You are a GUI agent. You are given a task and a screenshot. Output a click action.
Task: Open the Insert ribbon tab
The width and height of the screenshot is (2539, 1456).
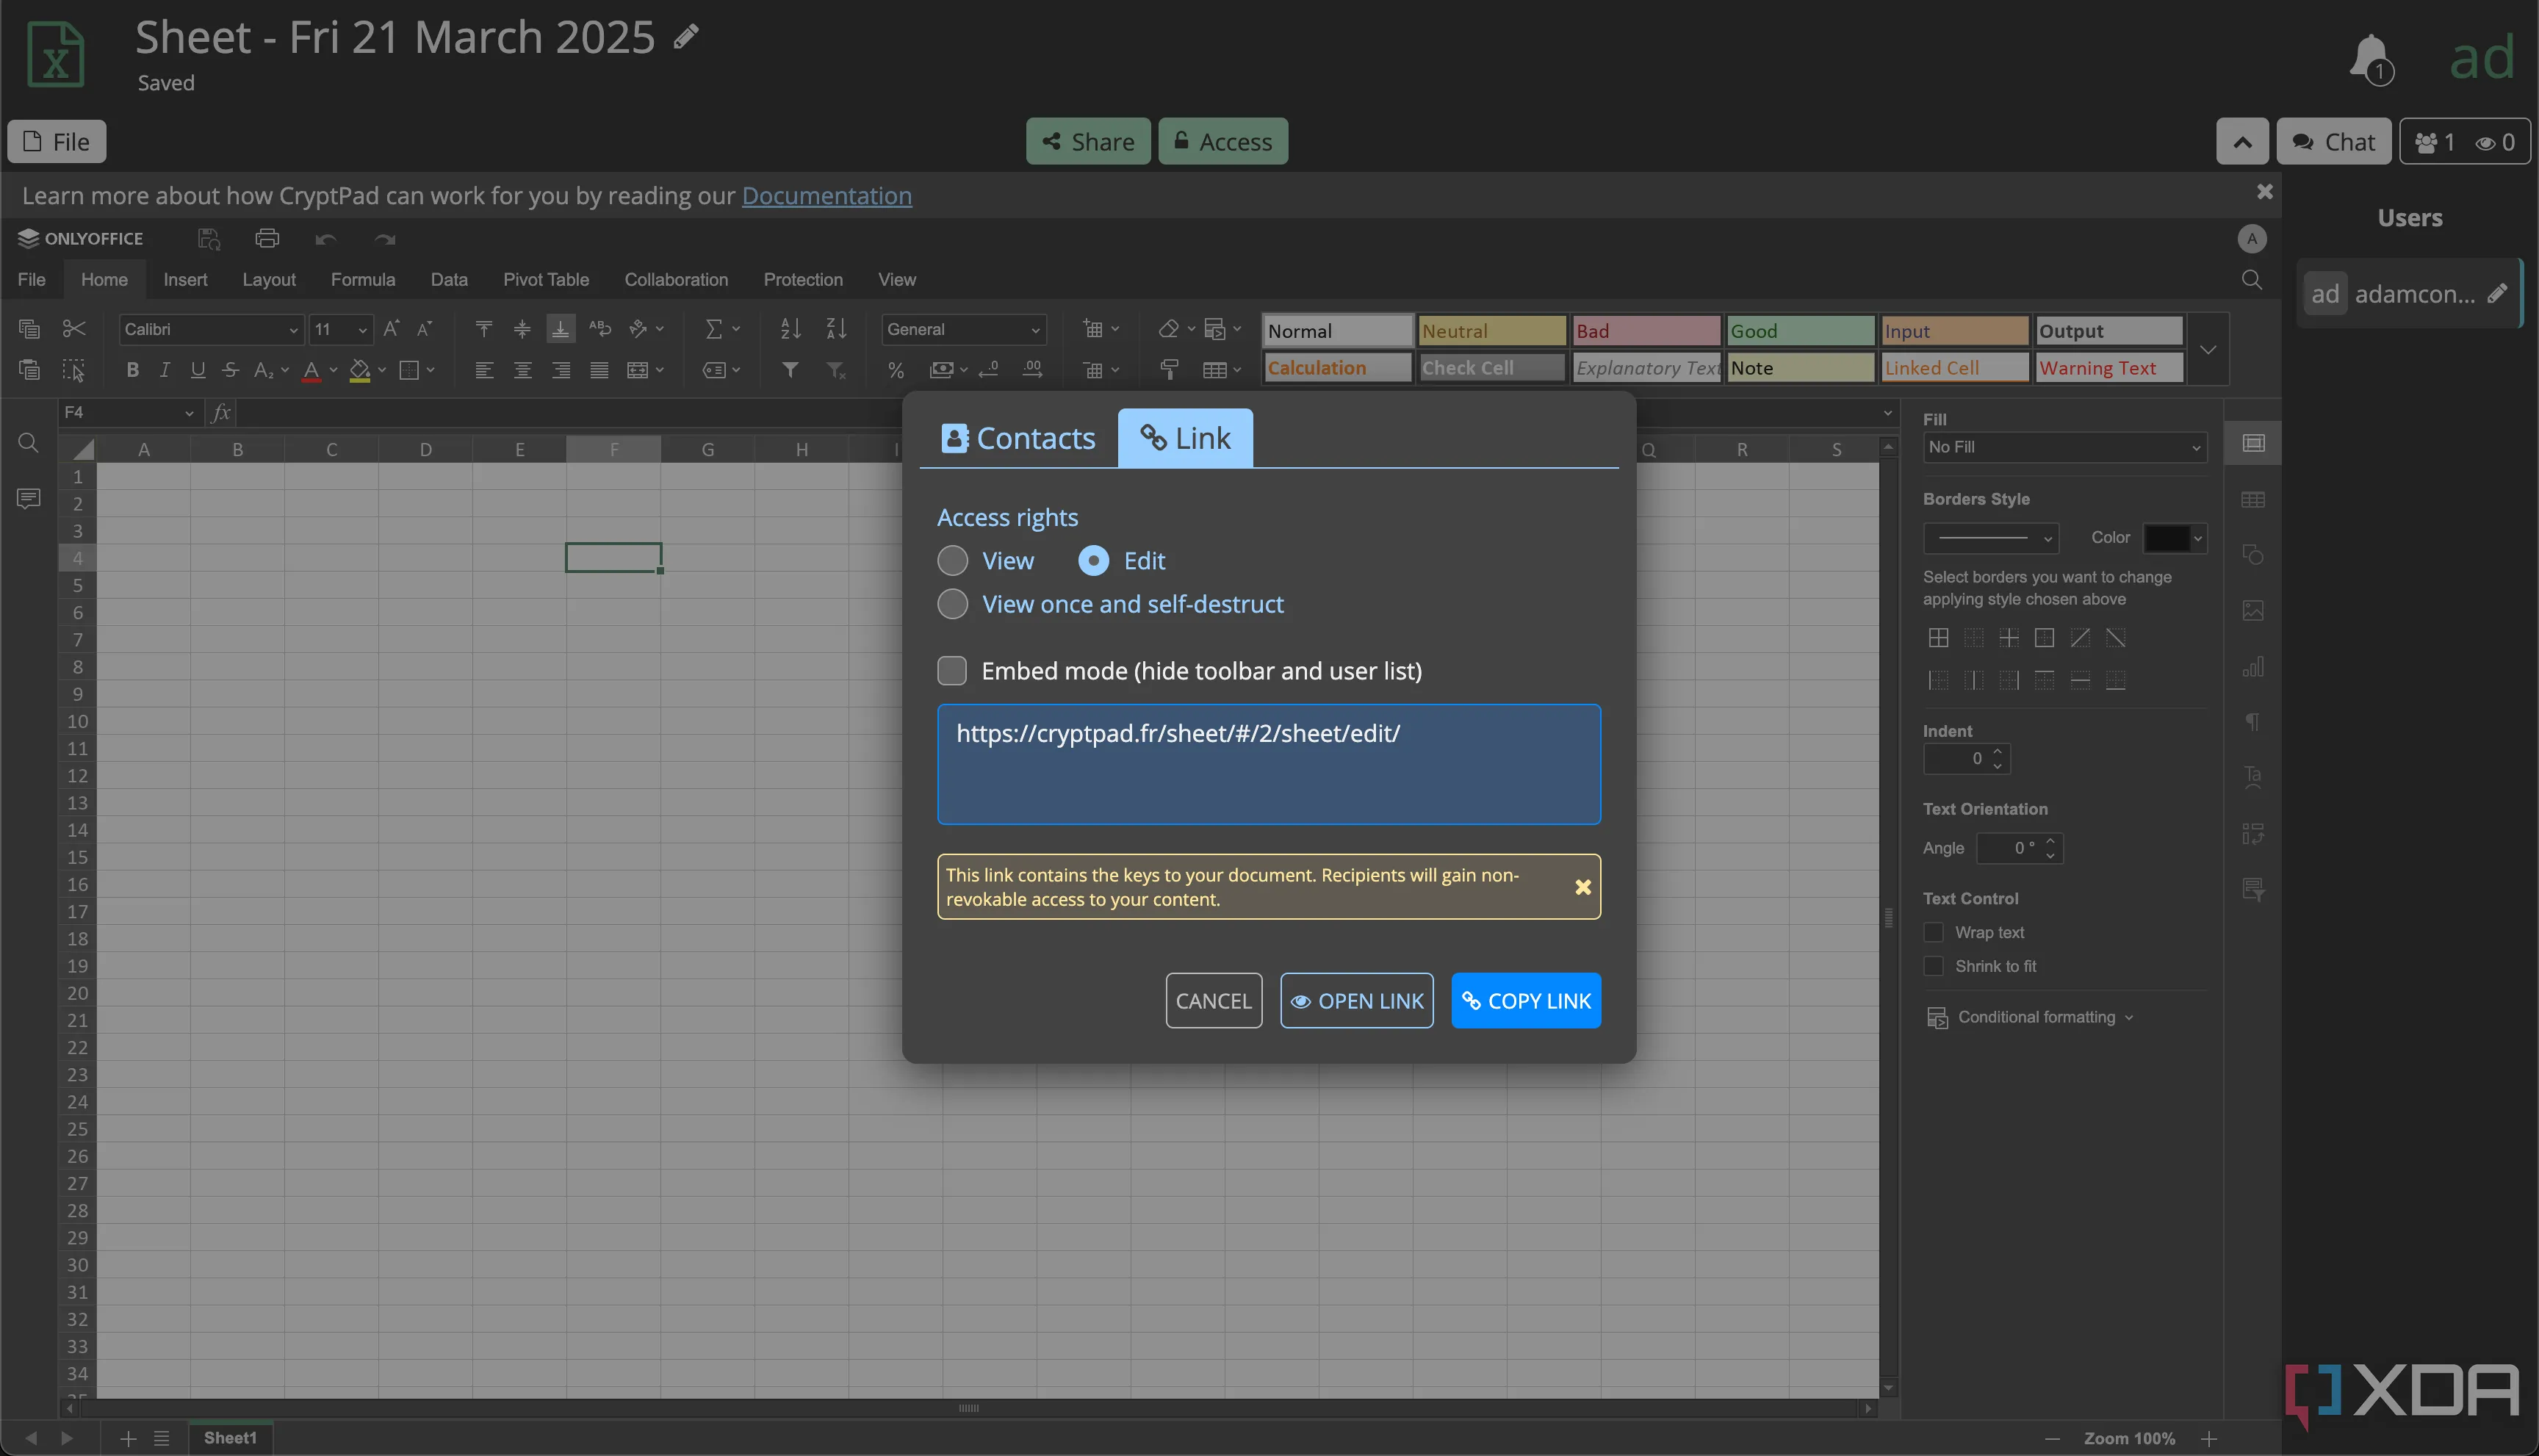[185, 280]
